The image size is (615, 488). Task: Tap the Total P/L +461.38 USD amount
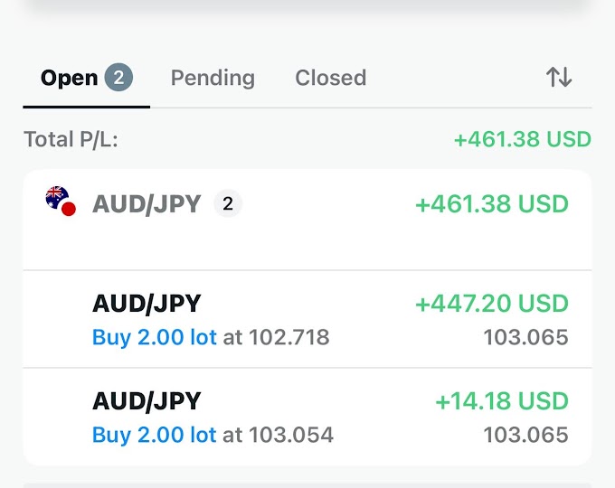[522, 140]
